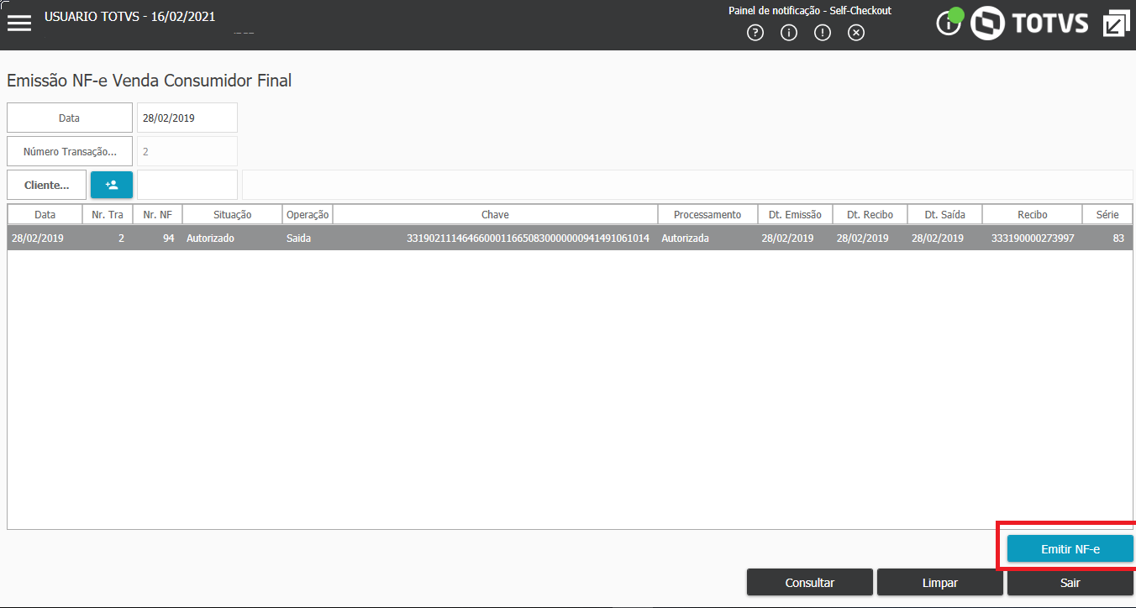1136x608 pixels.
Task: Sort by the Data column header
Action: pos(45,215)
